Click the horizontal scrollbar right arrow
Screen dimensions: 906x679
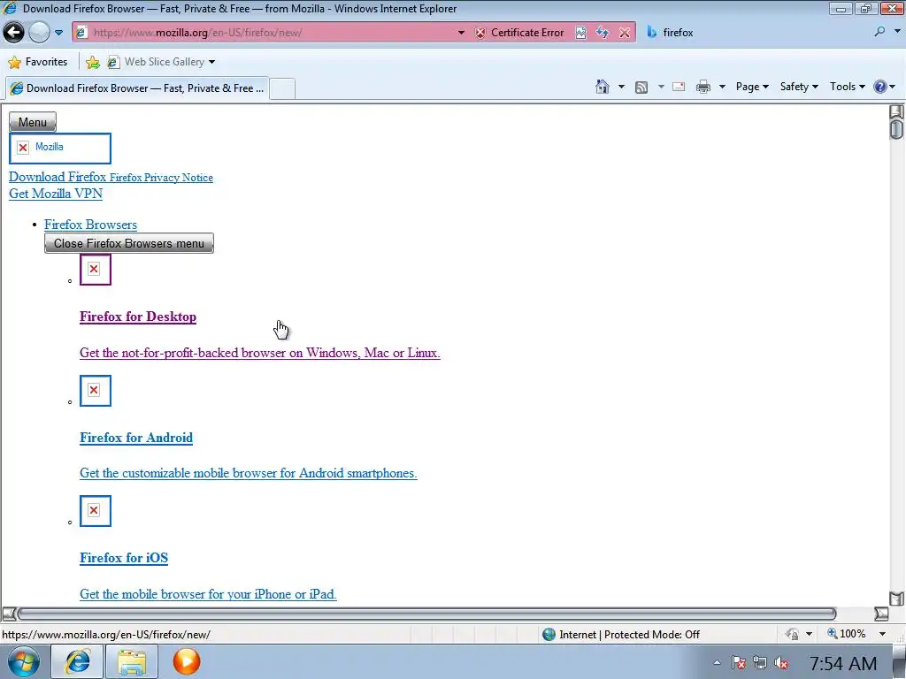click(881, 614)
